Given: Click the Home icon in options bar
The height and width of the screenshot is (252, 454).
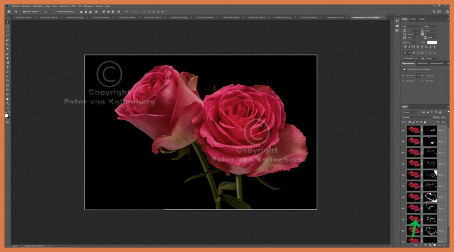Looking at the screenshot, I should (9, 11).
